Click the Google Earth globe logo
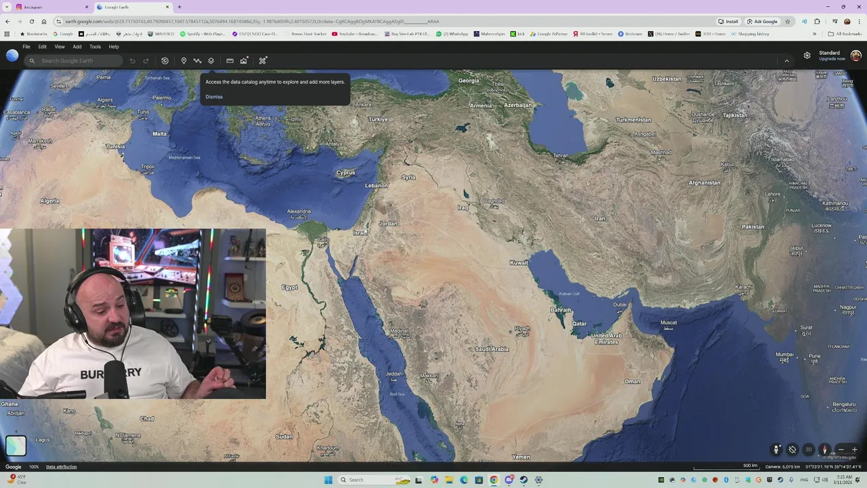867x488 pixels. (x=12, y=56)
